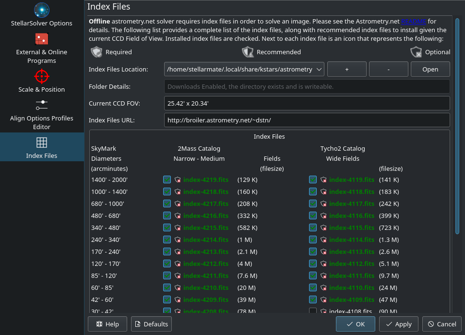The image size is (465, 335).
Task: Click the Recommended shield legend icon
Action: [x=248, y=52]
